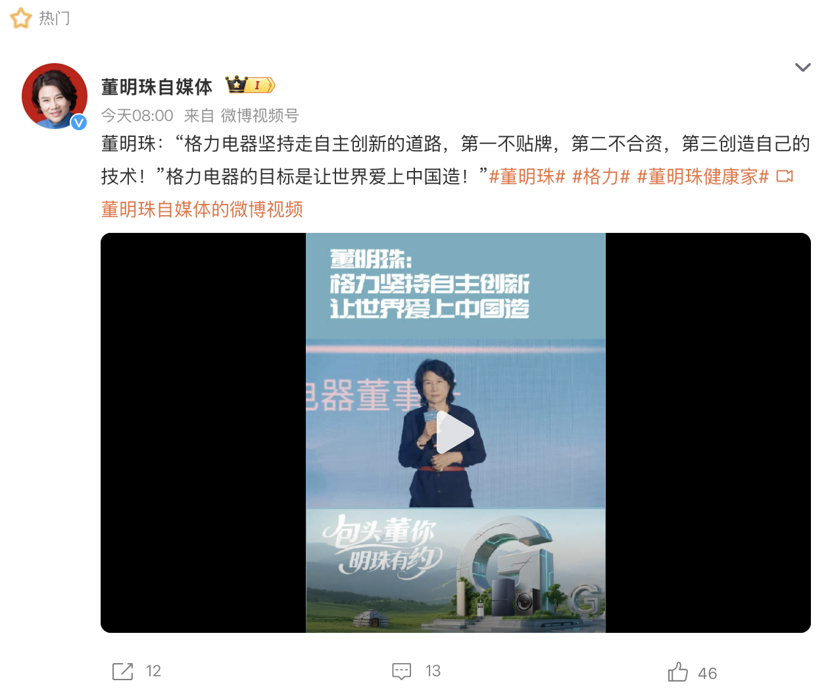
Task: Open 董明珠自媒体 profile avatar
Action: pyautogui.click(x=55, y=96)
